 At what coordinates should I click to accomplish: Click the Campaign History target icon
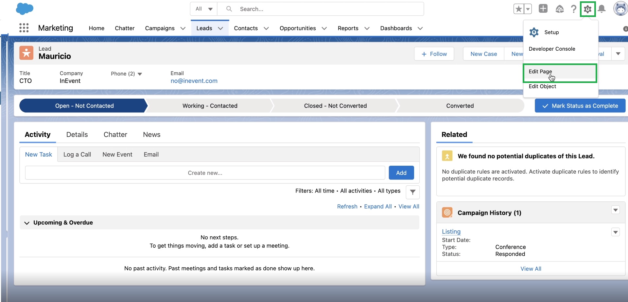point(447,212)
